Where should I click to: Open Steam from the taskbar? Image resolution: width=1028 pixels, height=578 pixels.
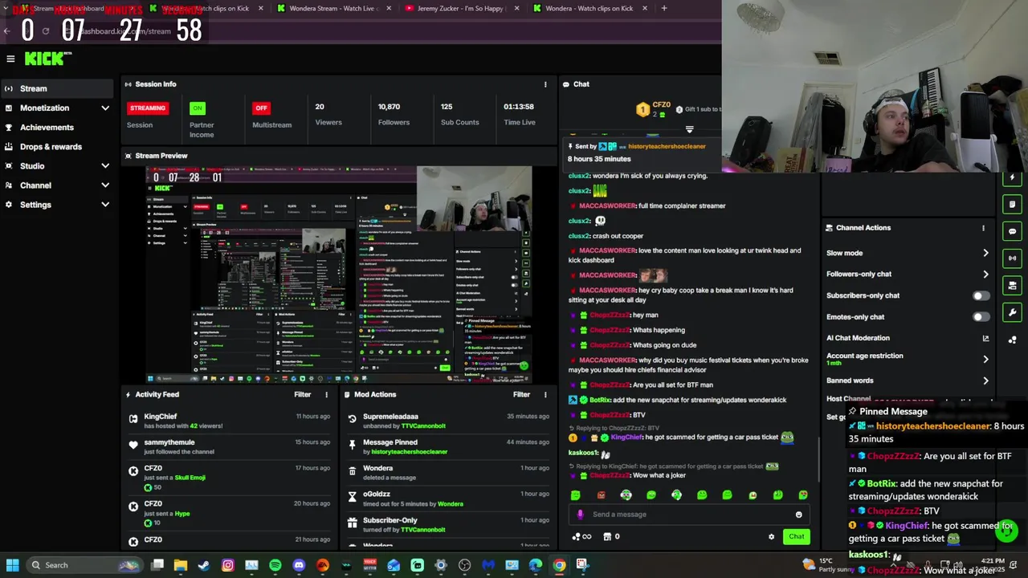204,565
